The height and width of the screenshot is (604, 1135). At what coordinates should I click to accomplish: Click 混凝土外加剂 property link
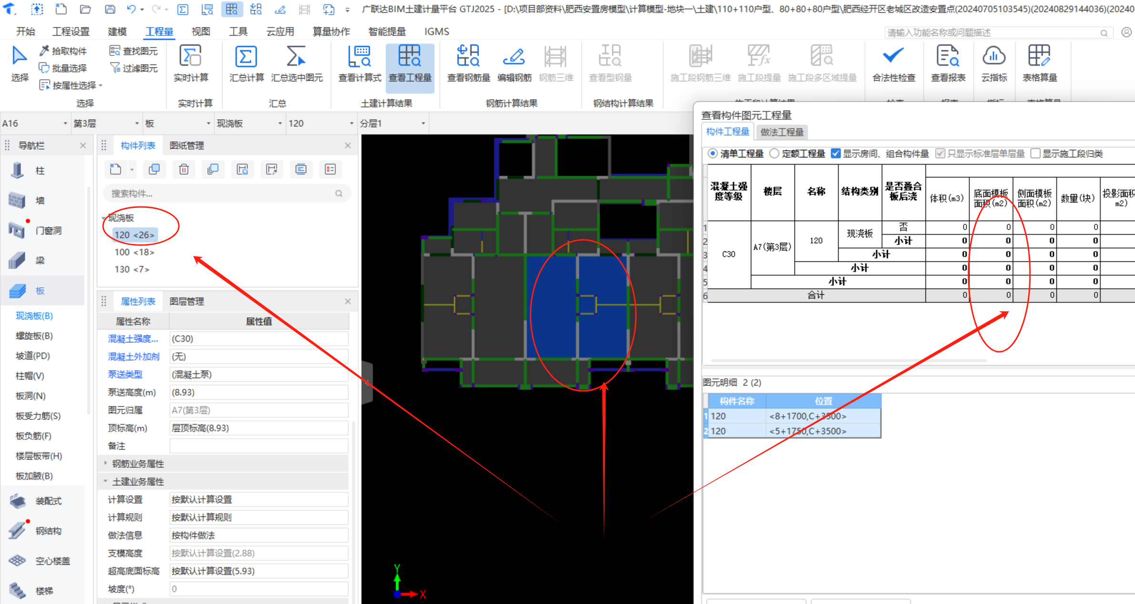coord(134,357)
